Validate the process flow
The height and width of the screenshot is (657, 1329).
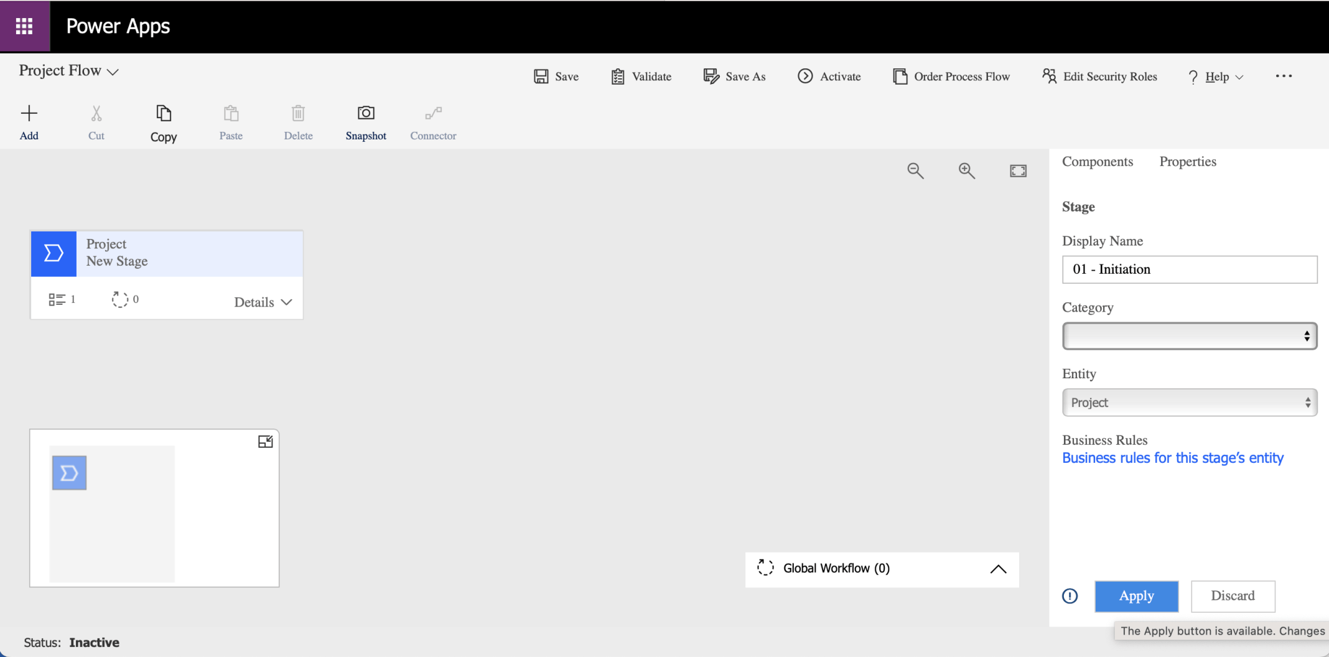pos(641,77)
